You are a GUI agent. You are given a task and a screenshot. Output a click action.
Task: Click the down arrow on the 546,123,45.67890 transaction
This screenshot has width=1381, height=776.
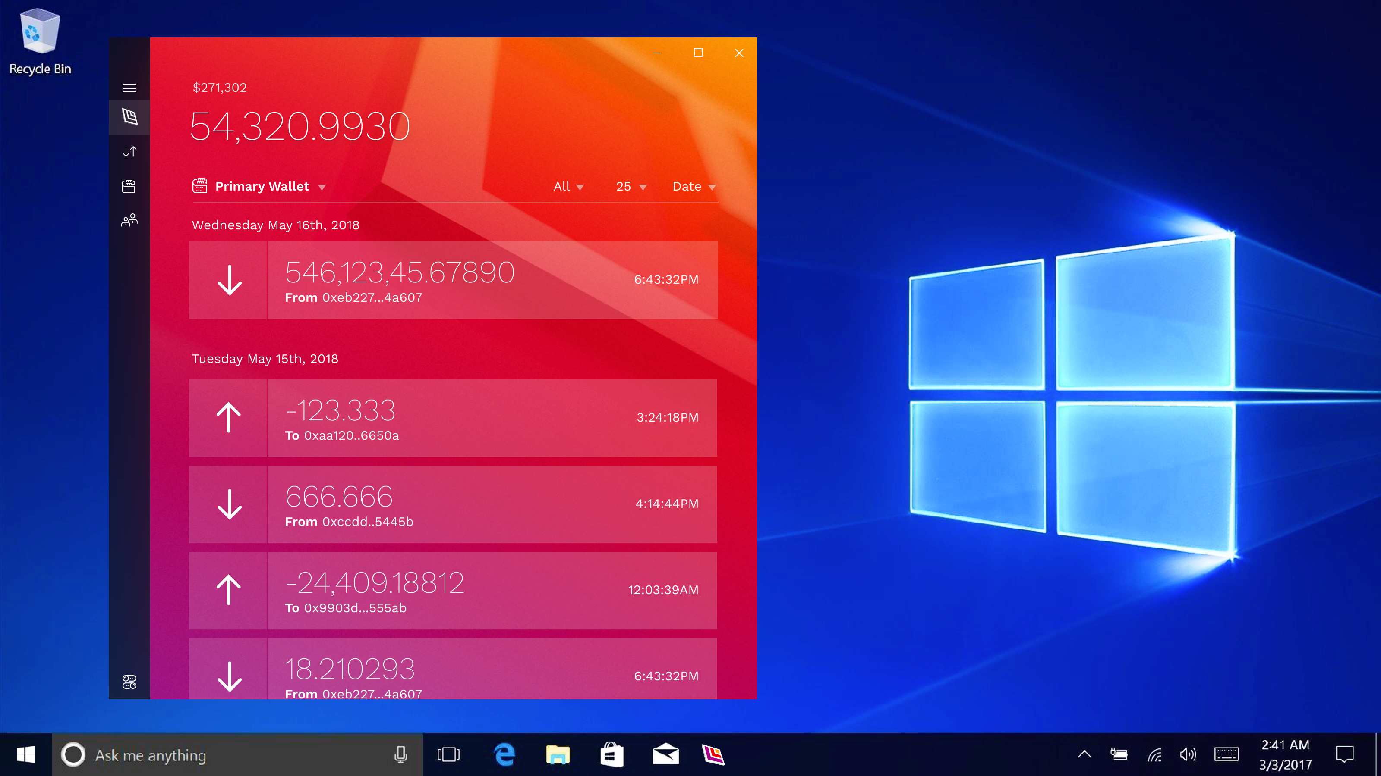tap(230, 280)
